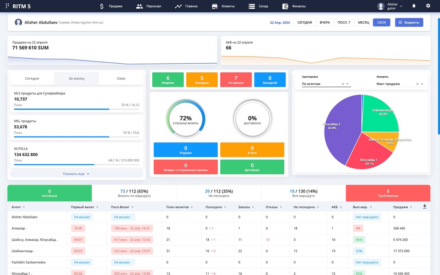Select the За месяц plans tab
440x275 pixels.
click(x=76, y=78)
